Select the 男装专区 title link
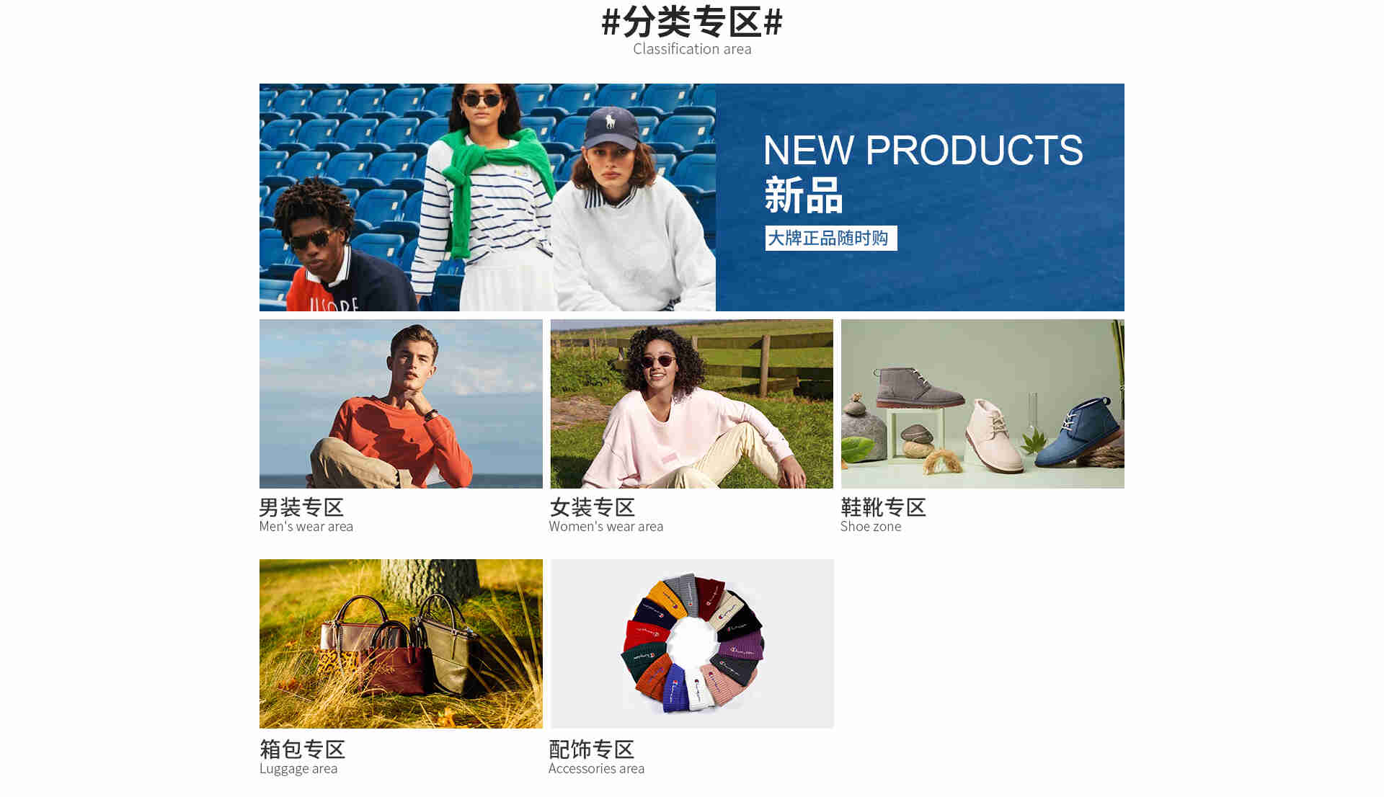 [301, 507]
